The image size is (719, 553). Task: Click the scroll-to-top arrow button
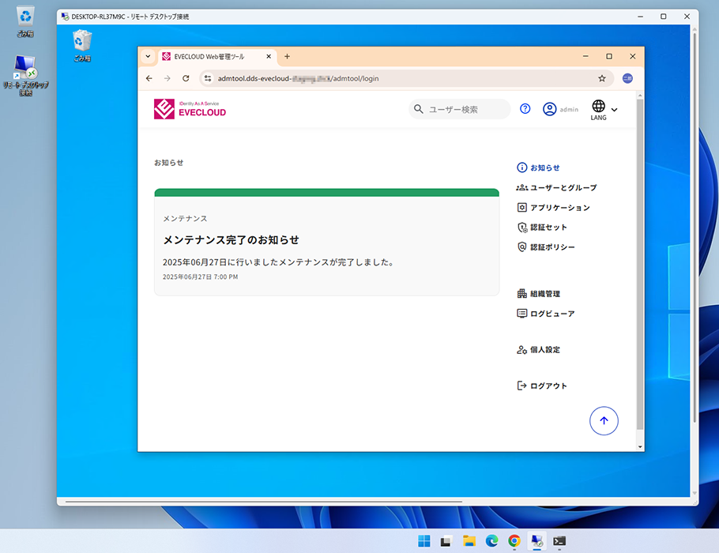pos(604,421)
